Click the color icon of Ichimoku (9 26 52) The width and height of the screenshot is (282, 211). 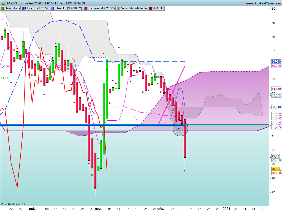click(23, 8)
